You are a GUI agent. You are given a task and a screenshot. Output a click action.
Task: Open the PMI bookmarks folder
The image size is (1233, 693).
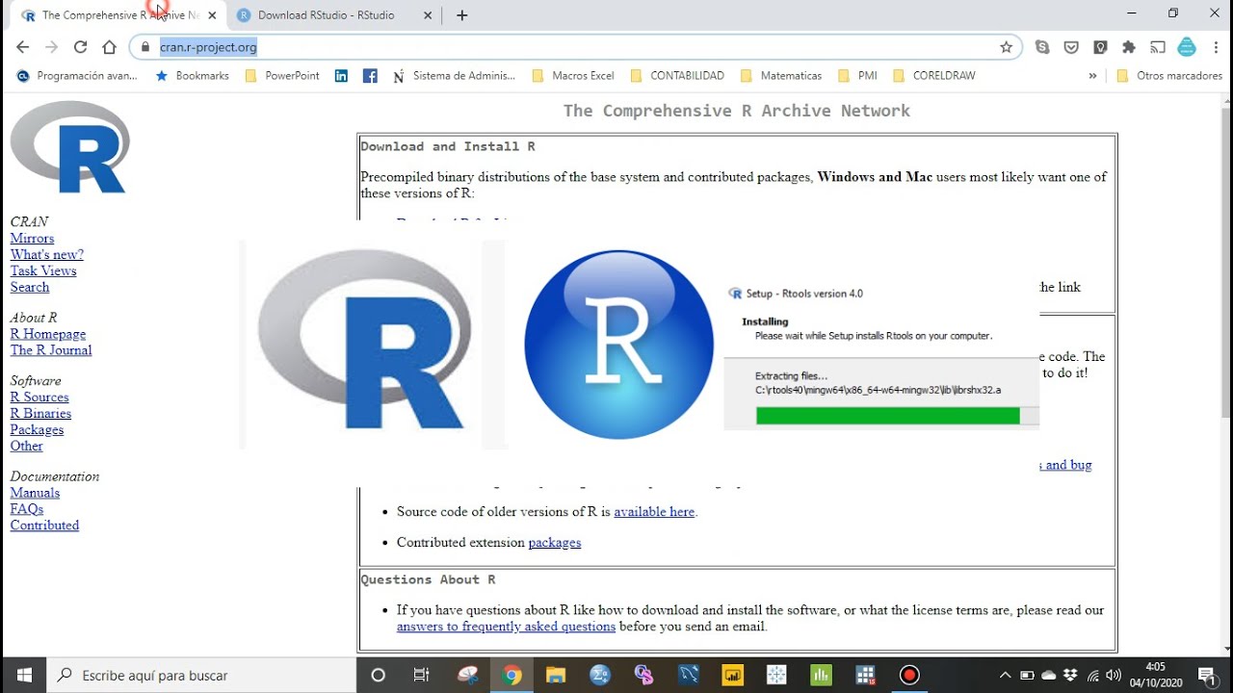(x=857, y=75)
